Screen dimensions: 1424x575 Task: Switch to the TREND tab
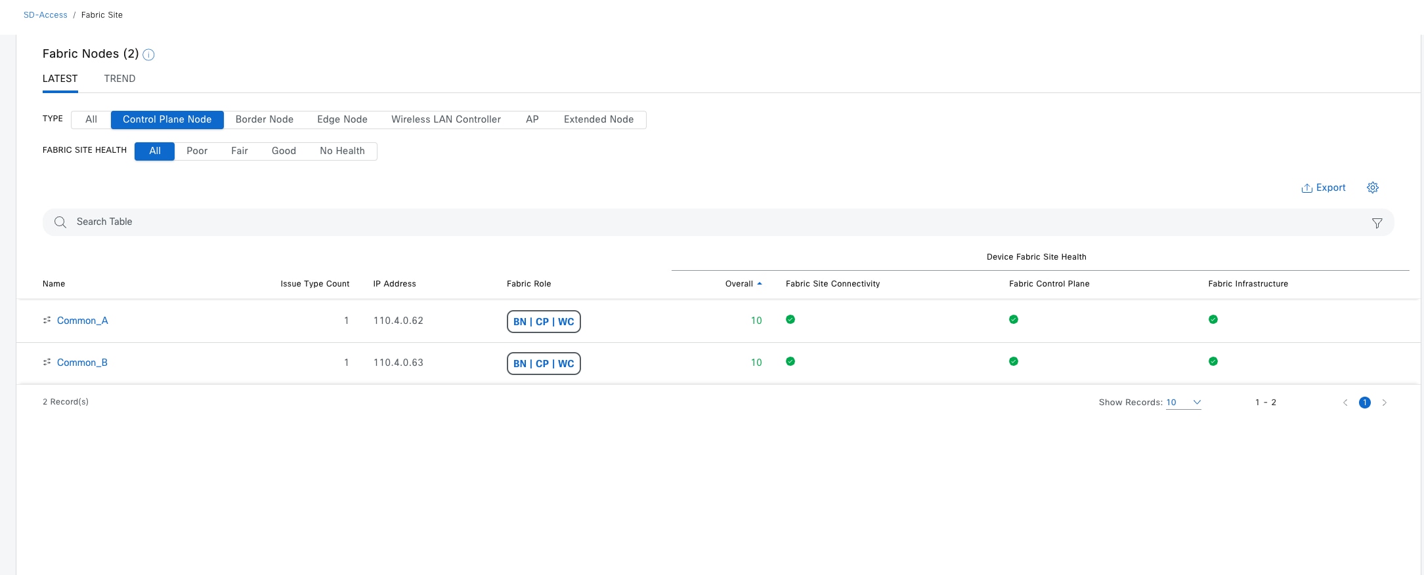(x=119, y=79)
